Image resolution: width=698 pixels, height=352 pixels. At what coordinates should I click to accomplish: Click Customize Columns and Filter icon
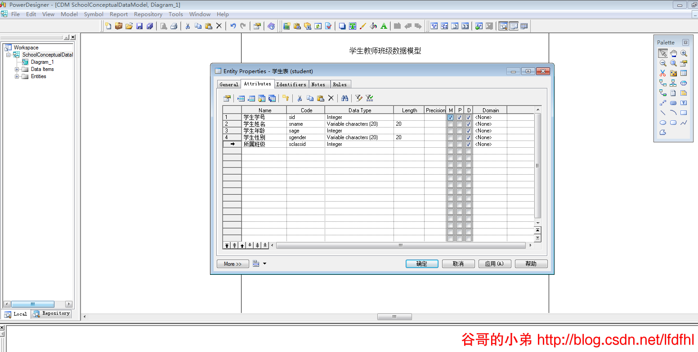pos(359,98)
